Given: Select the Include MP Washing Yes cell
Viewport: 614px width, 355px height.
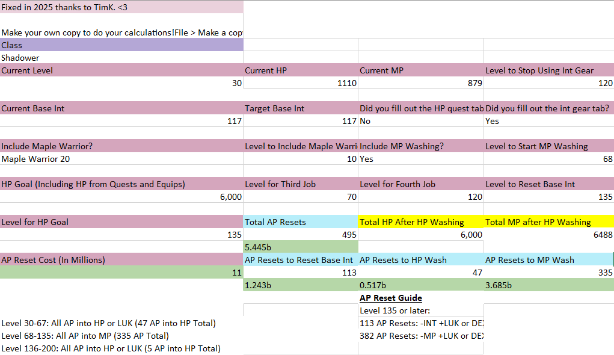Looking at the screenshot, I should (420, 159).
